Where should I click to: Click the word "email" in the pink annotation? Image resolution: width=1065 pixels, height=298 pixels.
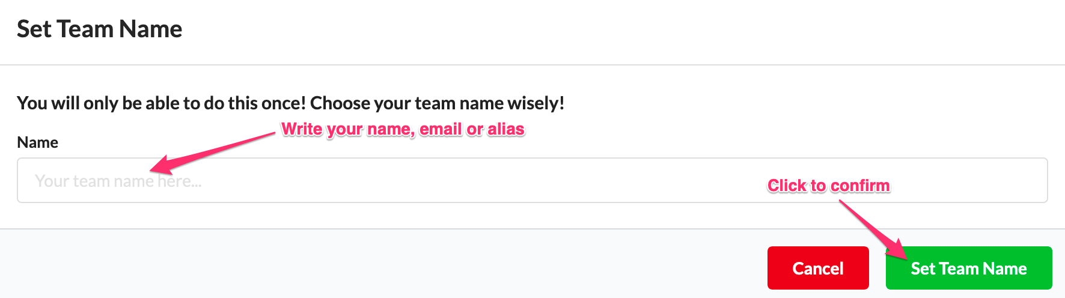[x=441, y=129]
